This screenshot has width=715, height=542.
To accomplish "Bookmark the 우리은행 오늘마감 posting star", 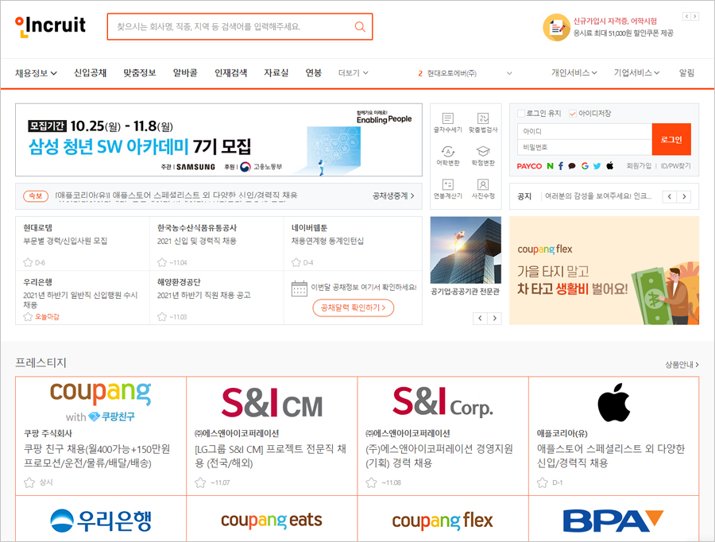I will (x=28, y=316).
